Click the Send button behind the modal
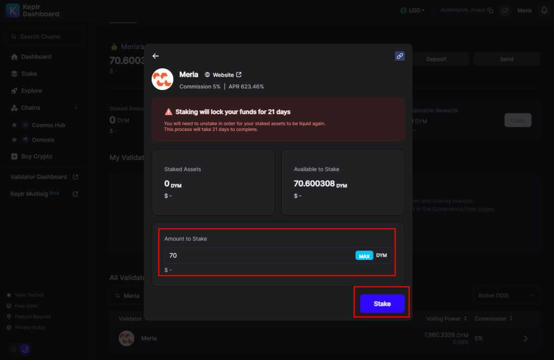The width and height of the screenshot is (554, 360). pos(506,59)
